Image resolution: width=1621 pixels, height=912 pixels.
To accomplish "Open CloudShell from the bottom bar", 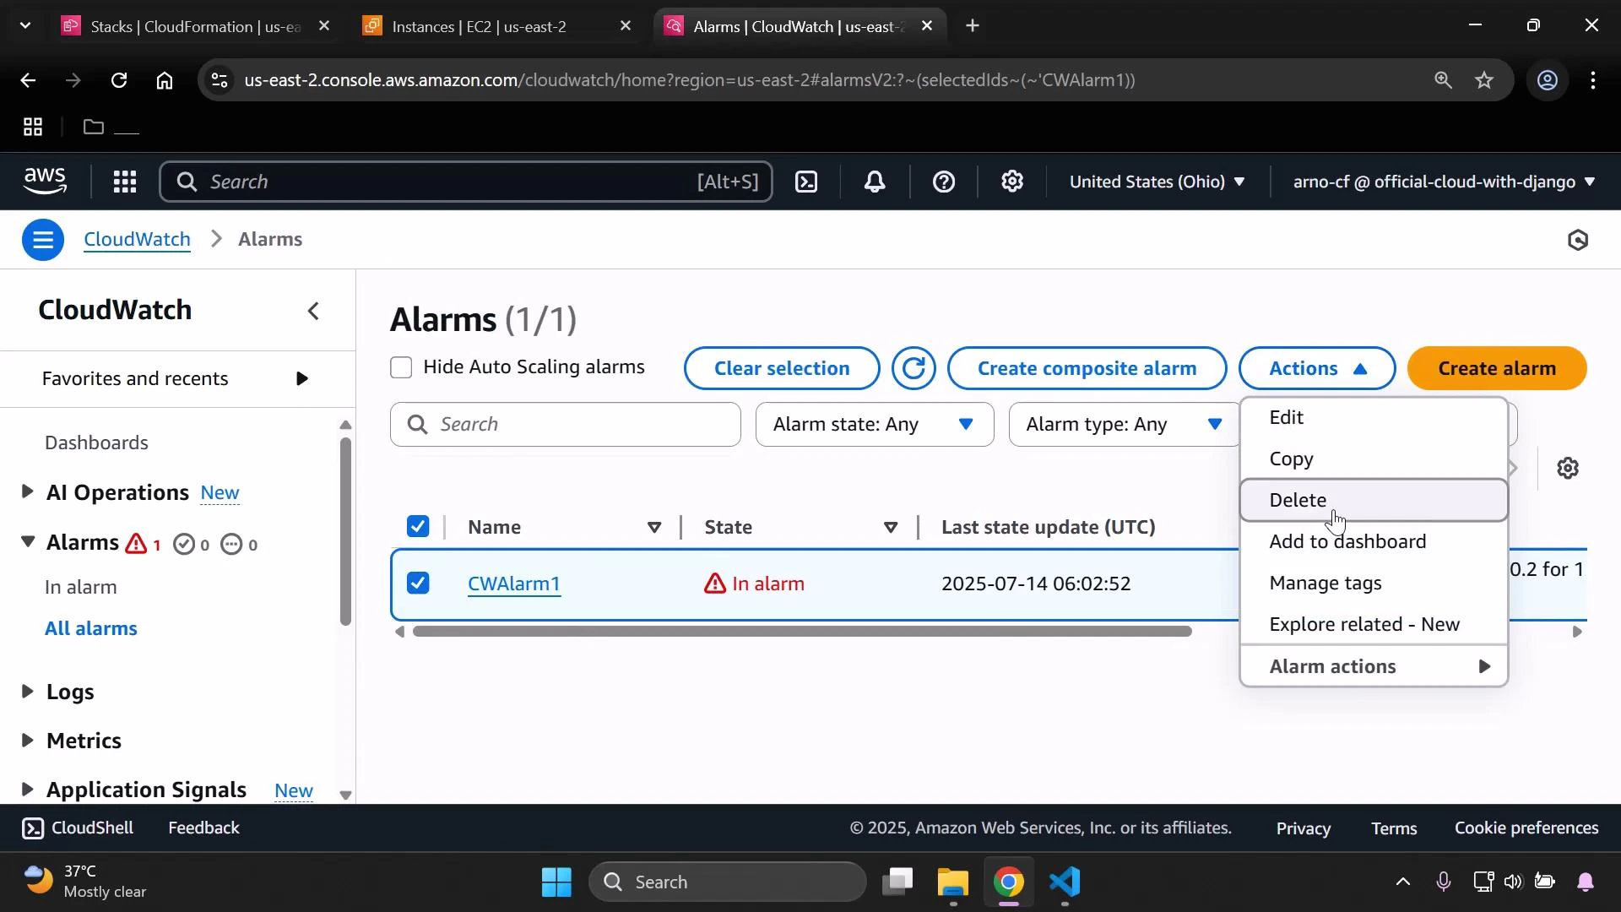I will click(x=77, y=828).
